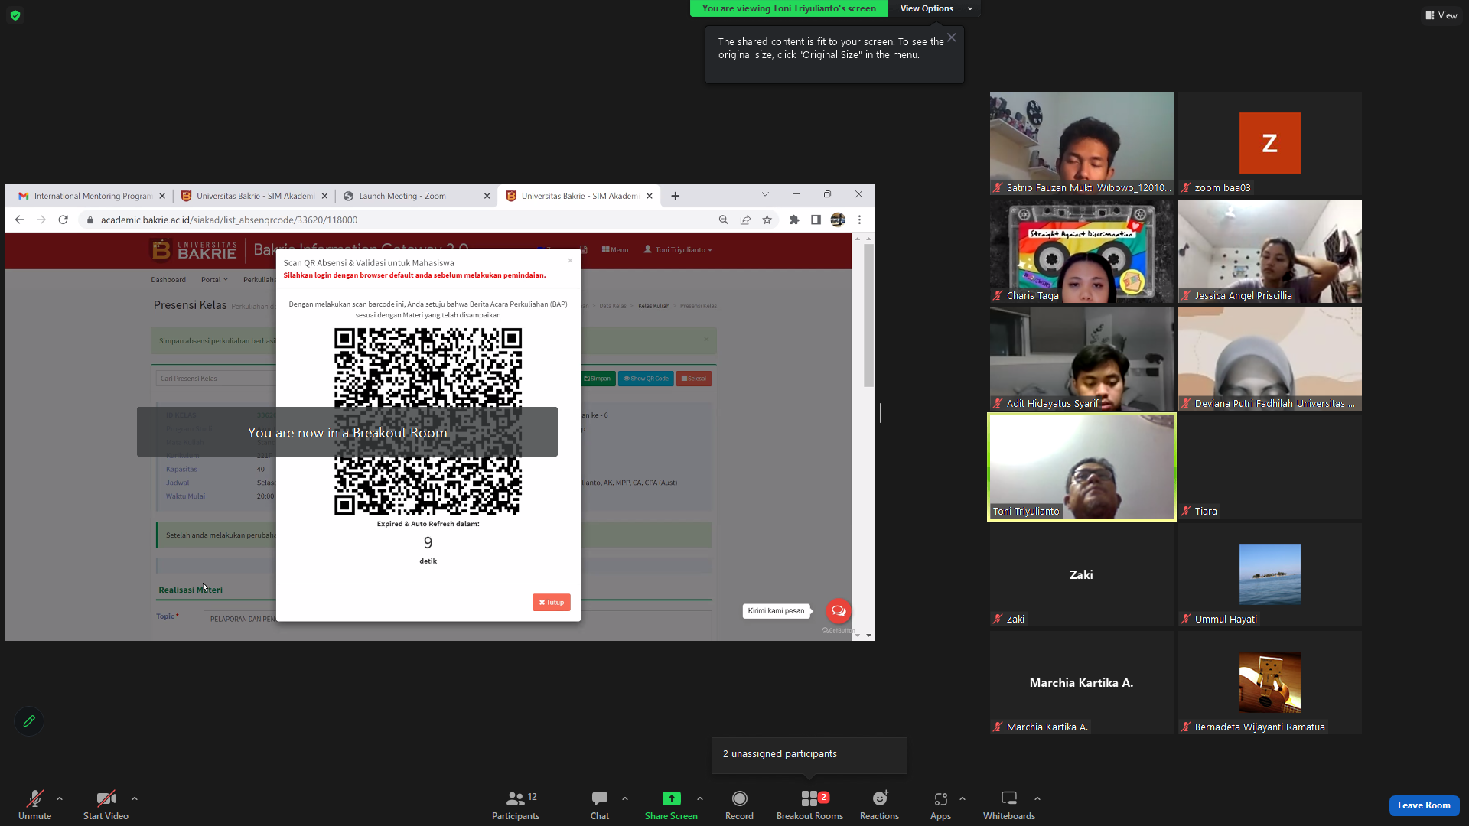This screenshot has width=1469, height=826.
Task: Click the address bar URL
Action: point(229,220)
